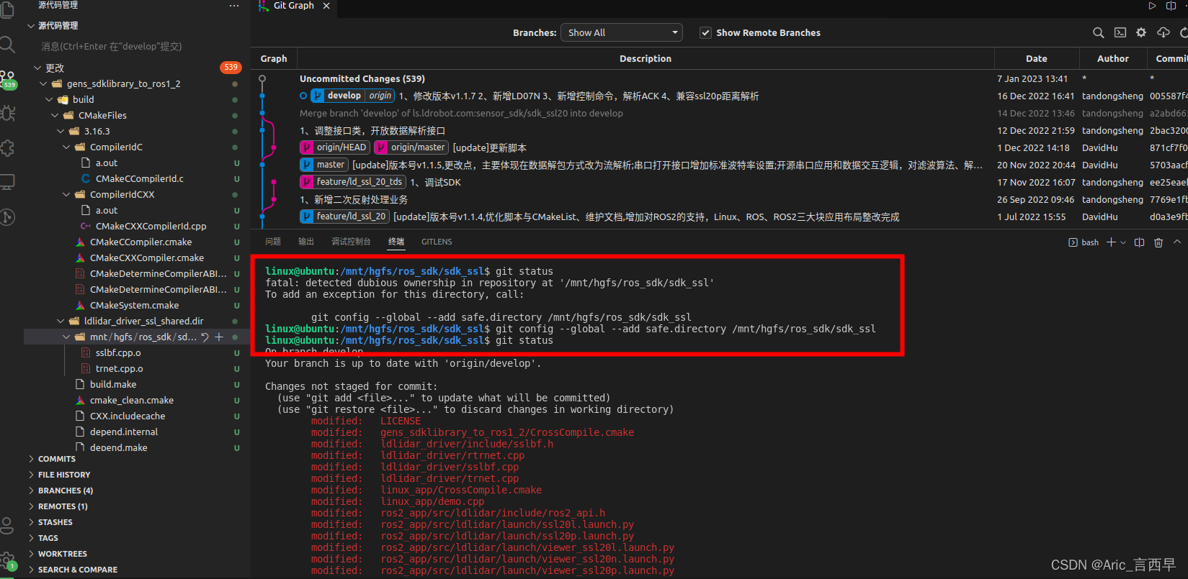The height and width of the screenshot is (579, 1188).
Task: Collapse the CompilerIdCXX folder
Action: [66, 194]
